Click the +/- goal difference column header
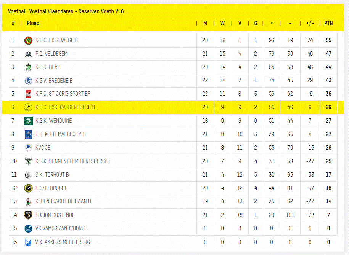 [x=310, y=23]
